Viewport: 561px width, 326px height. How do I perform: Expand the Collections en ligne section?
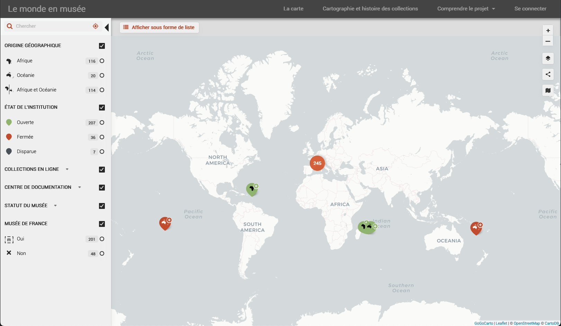(x=67, y=169)
